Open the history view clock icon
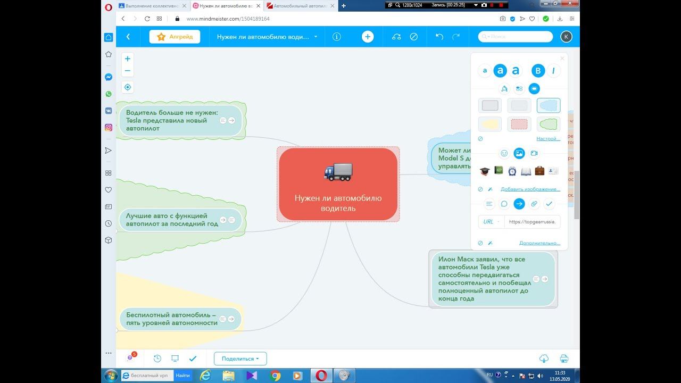 [x=157, y=359]
